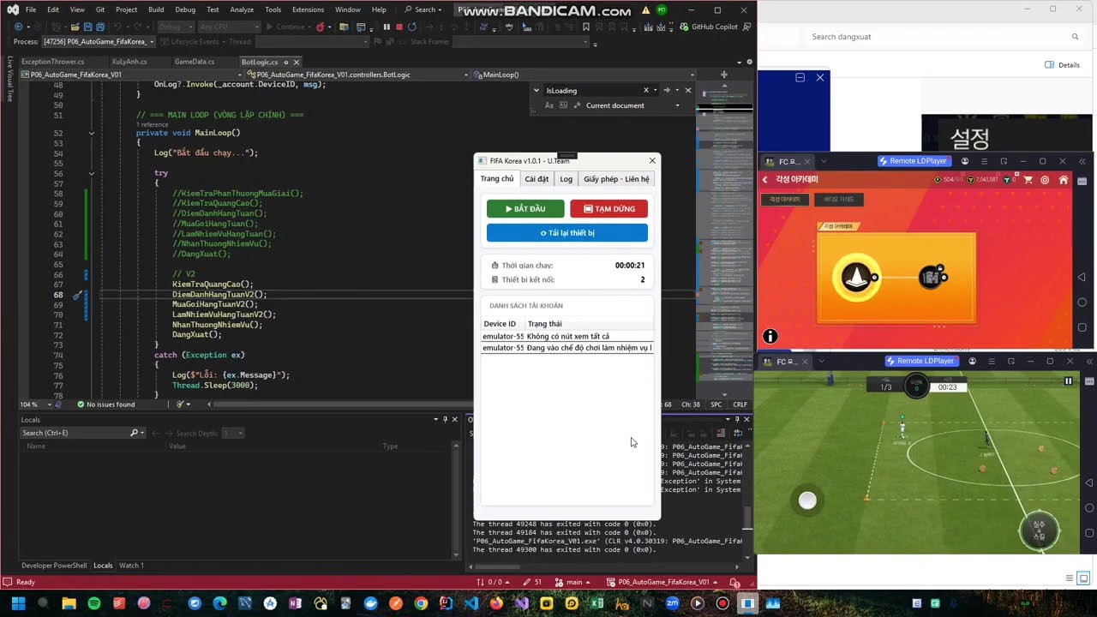Collapse the try block outline
This screenshot has width=1097, height=617.
[x=91, y=173]
